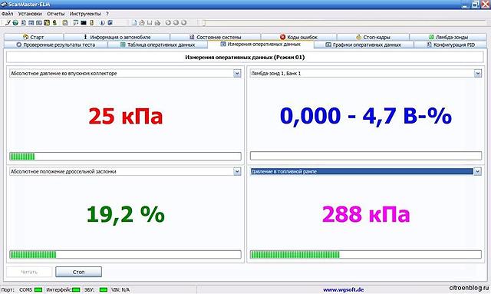The height and width of the screenshot is (294, 491).
Task: Click the Стоп button
Action: 78,272
